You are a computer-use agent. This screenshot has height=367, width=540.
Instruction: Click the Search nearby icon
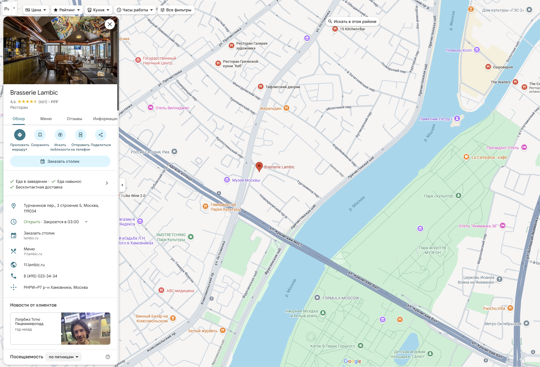(x=60, y=135)
